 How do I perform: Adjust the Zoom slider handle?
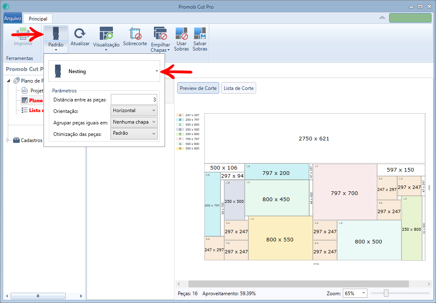pyautogui.click(x=386, y=293)
